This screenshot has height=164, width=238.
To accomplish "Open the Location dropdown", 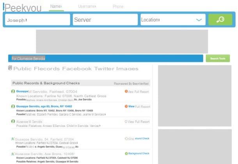I will [x=173, y=20].
